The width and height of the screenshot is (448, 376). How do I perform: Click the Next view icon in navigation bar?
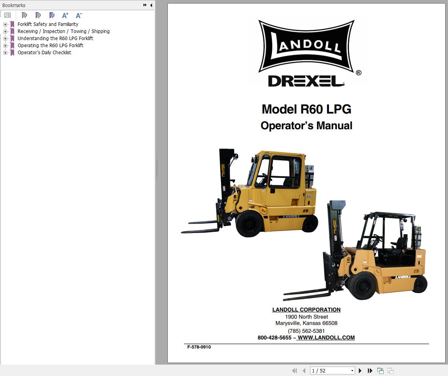coord(391,370)
